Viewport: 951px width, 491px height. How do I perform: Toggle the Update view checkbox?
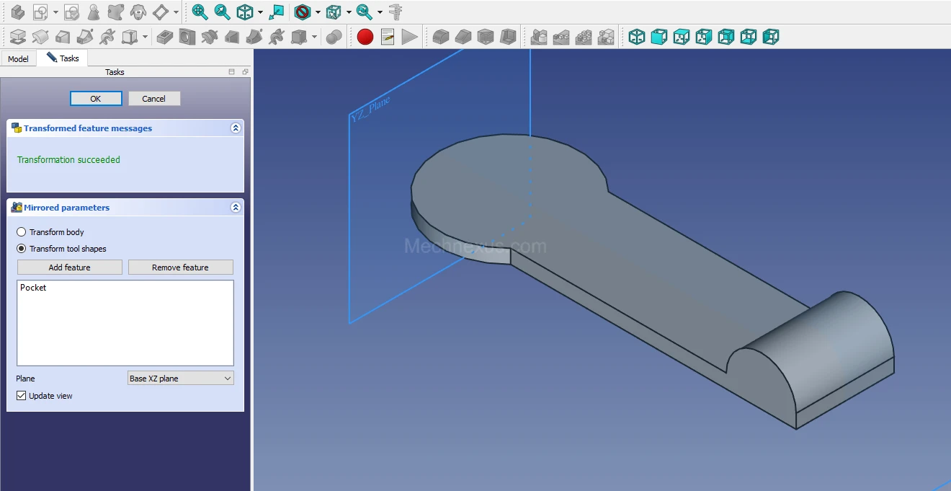(22, 396)
